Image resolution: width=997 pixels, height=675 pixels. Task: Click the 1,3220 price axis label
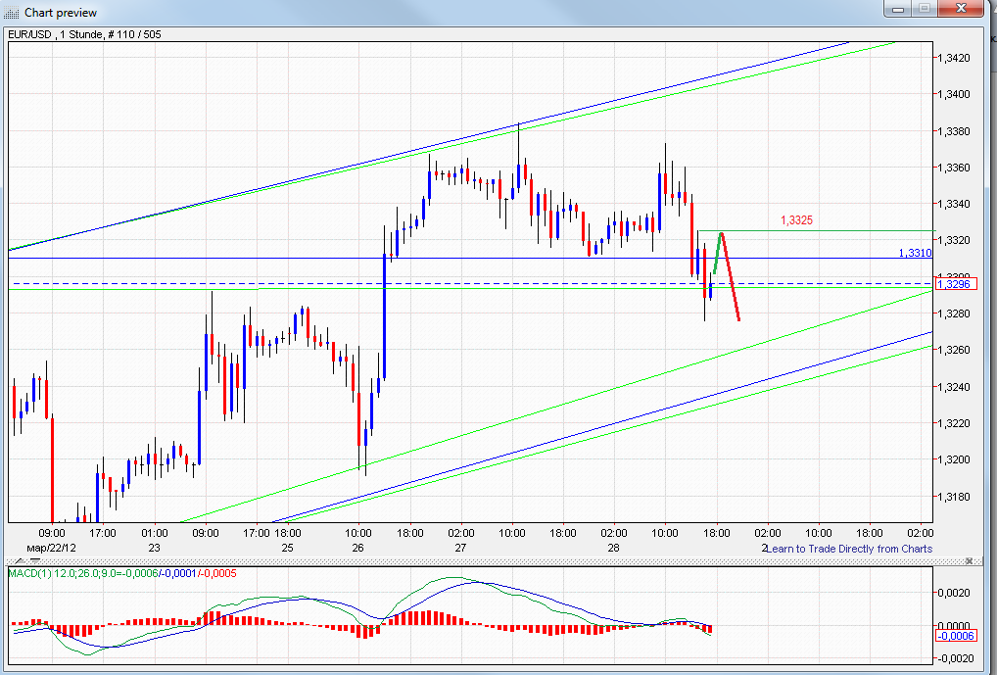pyautogui.click(x=953, y=422)
